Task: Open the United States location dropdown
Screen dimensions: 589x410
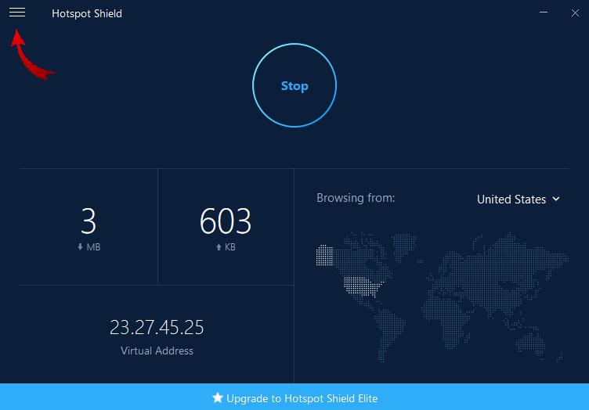Action: tap(519, 200)
